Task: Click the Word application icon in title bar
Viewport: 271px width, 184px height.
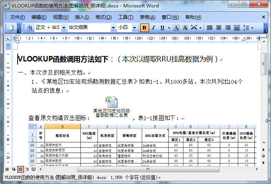Action: (x=6, y=6)
